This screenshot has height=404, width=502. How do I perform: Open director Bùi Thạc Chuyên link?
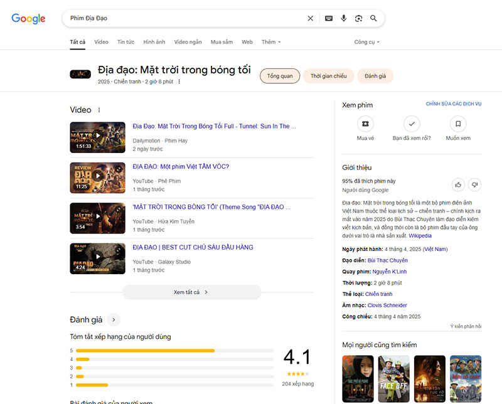[387, 260]
